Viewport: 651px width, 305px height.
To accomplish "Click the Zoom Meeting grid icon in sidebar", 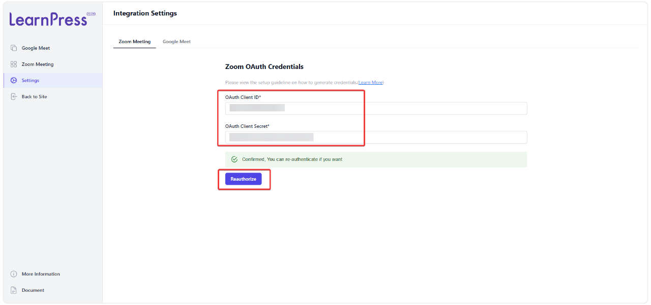I will (x=14, y=64).
